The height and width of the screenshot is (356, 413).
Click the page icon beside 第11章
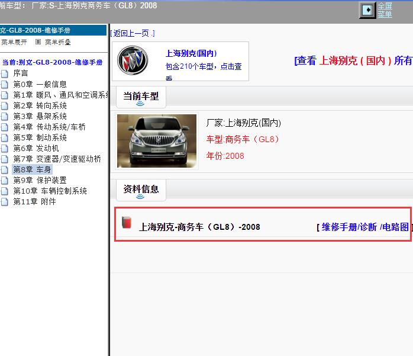point(5,202)
